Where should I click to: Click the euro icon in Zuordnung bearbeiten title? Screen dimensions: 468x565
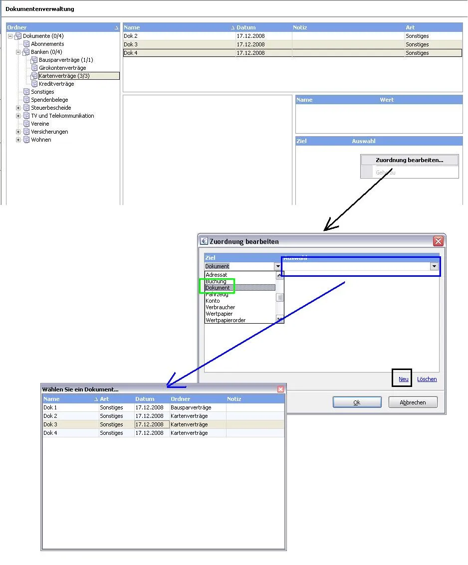204,241
